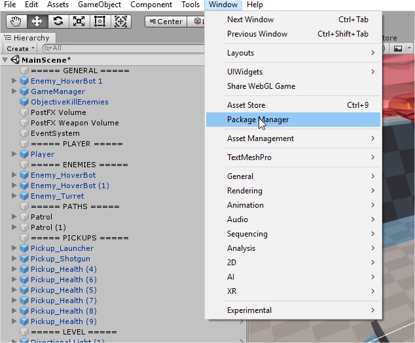
Task: Close the open Window menu
Action: [x=223, y=5]
